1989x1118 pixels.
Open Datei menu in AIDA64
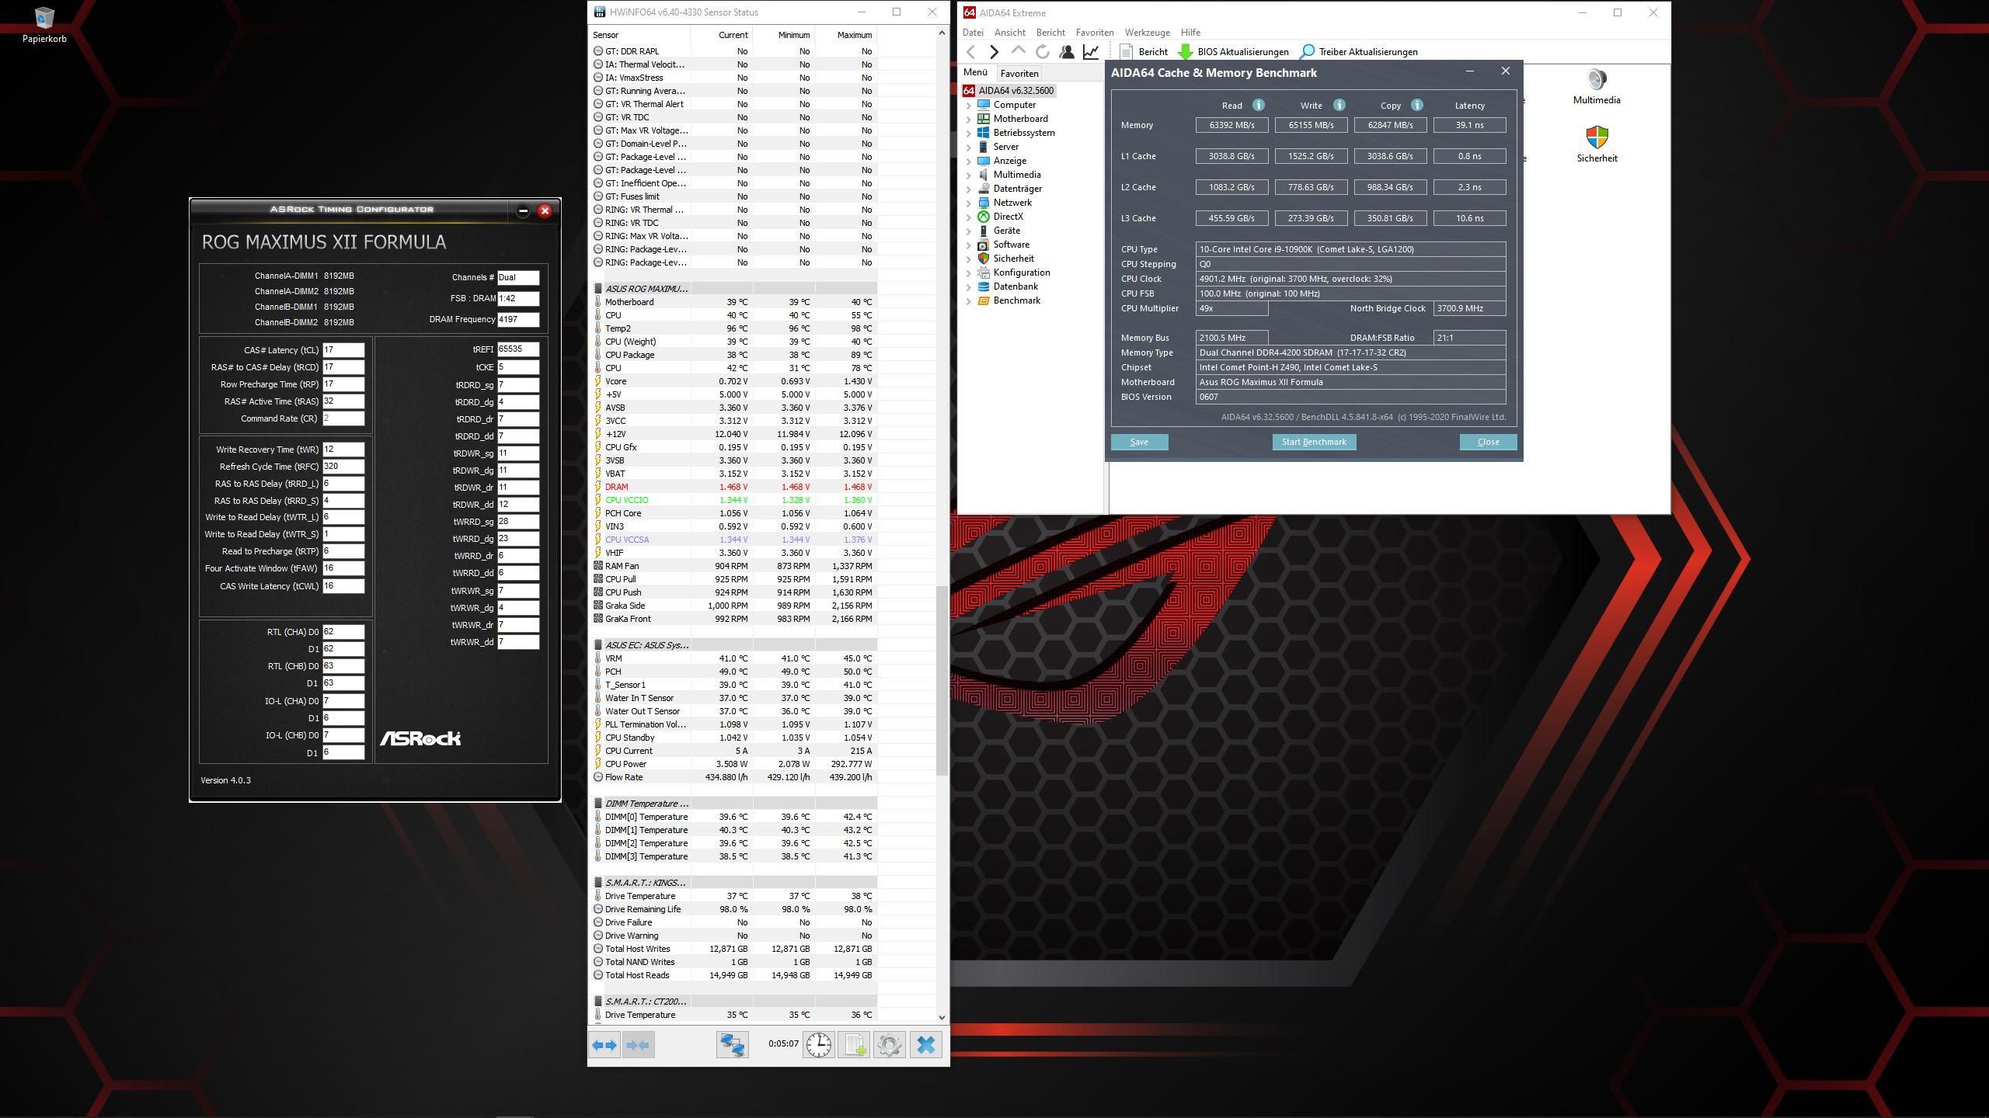[973, 33]
